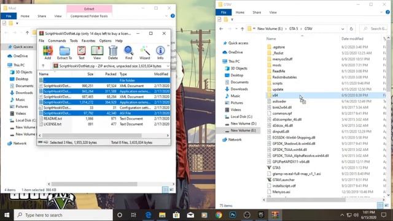Viewport: 393px width, 221px height.
Task: Click New Volume (E:) breadcrumb
Action: tap(270, 29)
